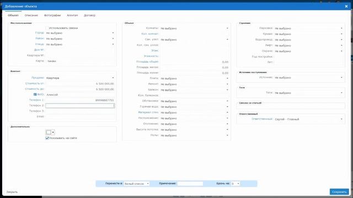Open the Агентам tab

tap(72, 15)
